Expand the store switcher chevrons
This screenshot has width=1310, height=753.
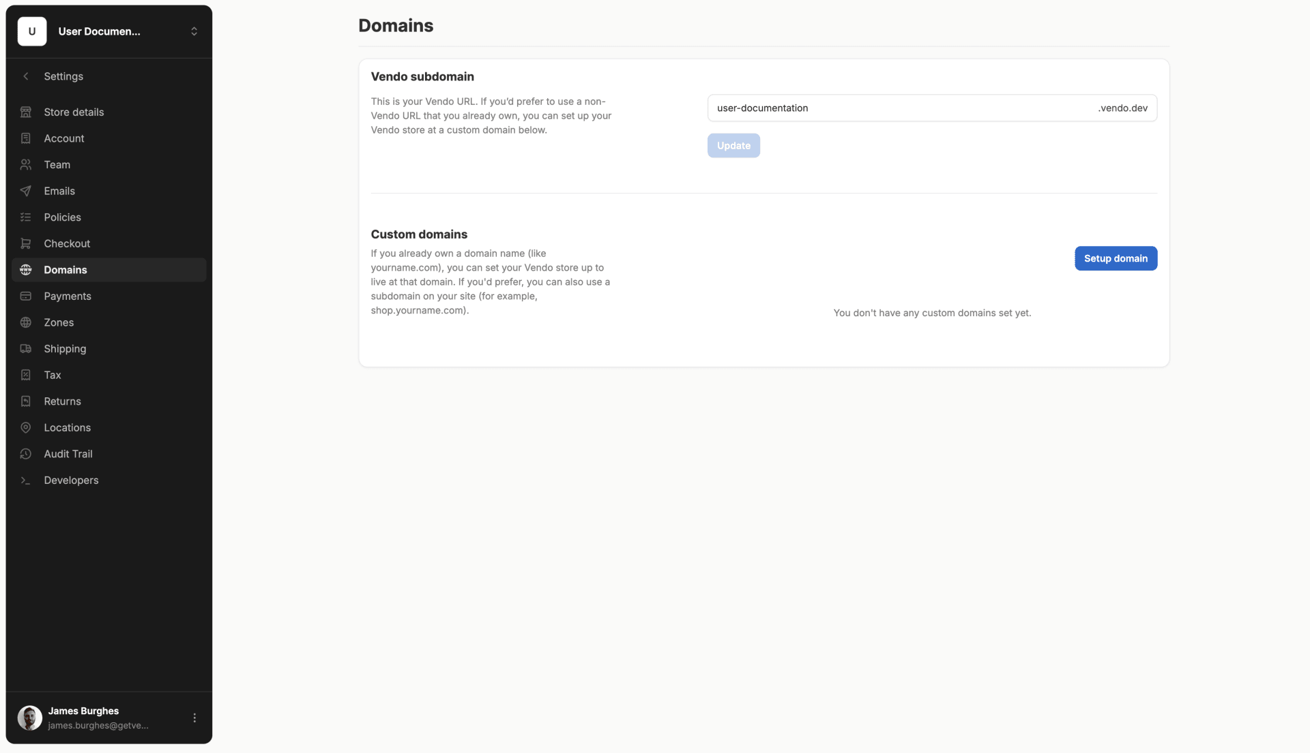(x=194, y=31)
